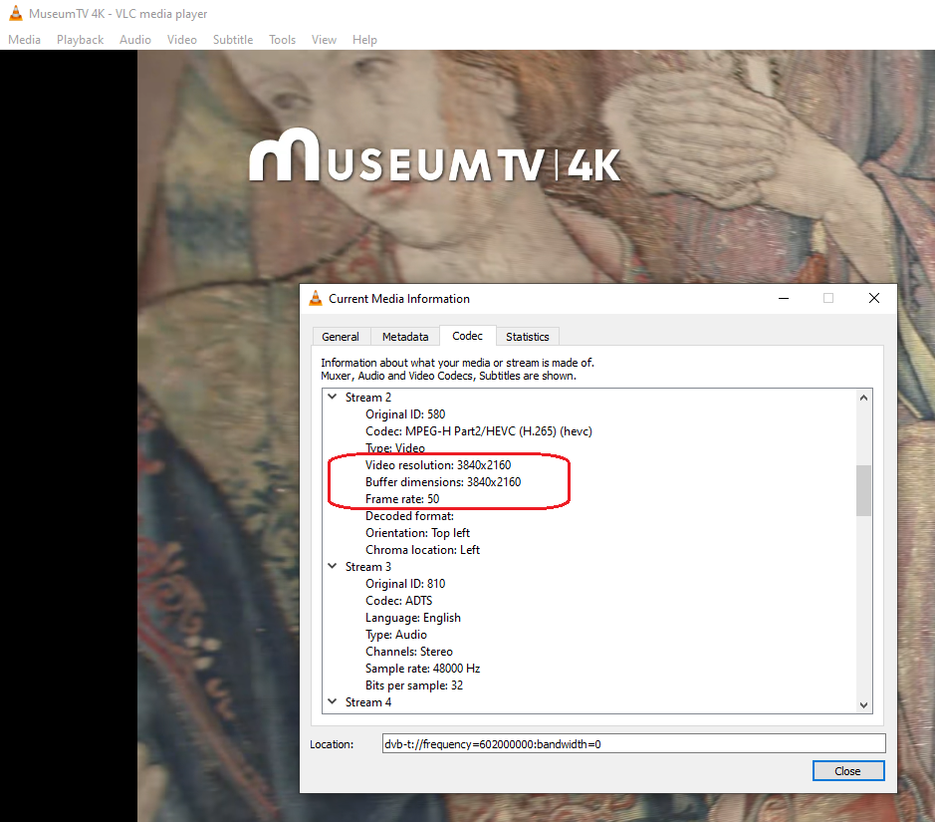Close the Current Media Information dialog with X
The image size is (935, 822).
874,298
